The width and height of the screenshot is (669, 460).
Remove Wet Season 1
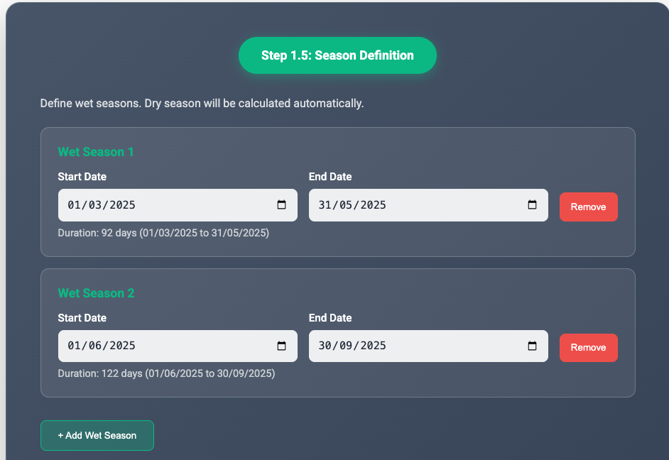coord(588,207)
